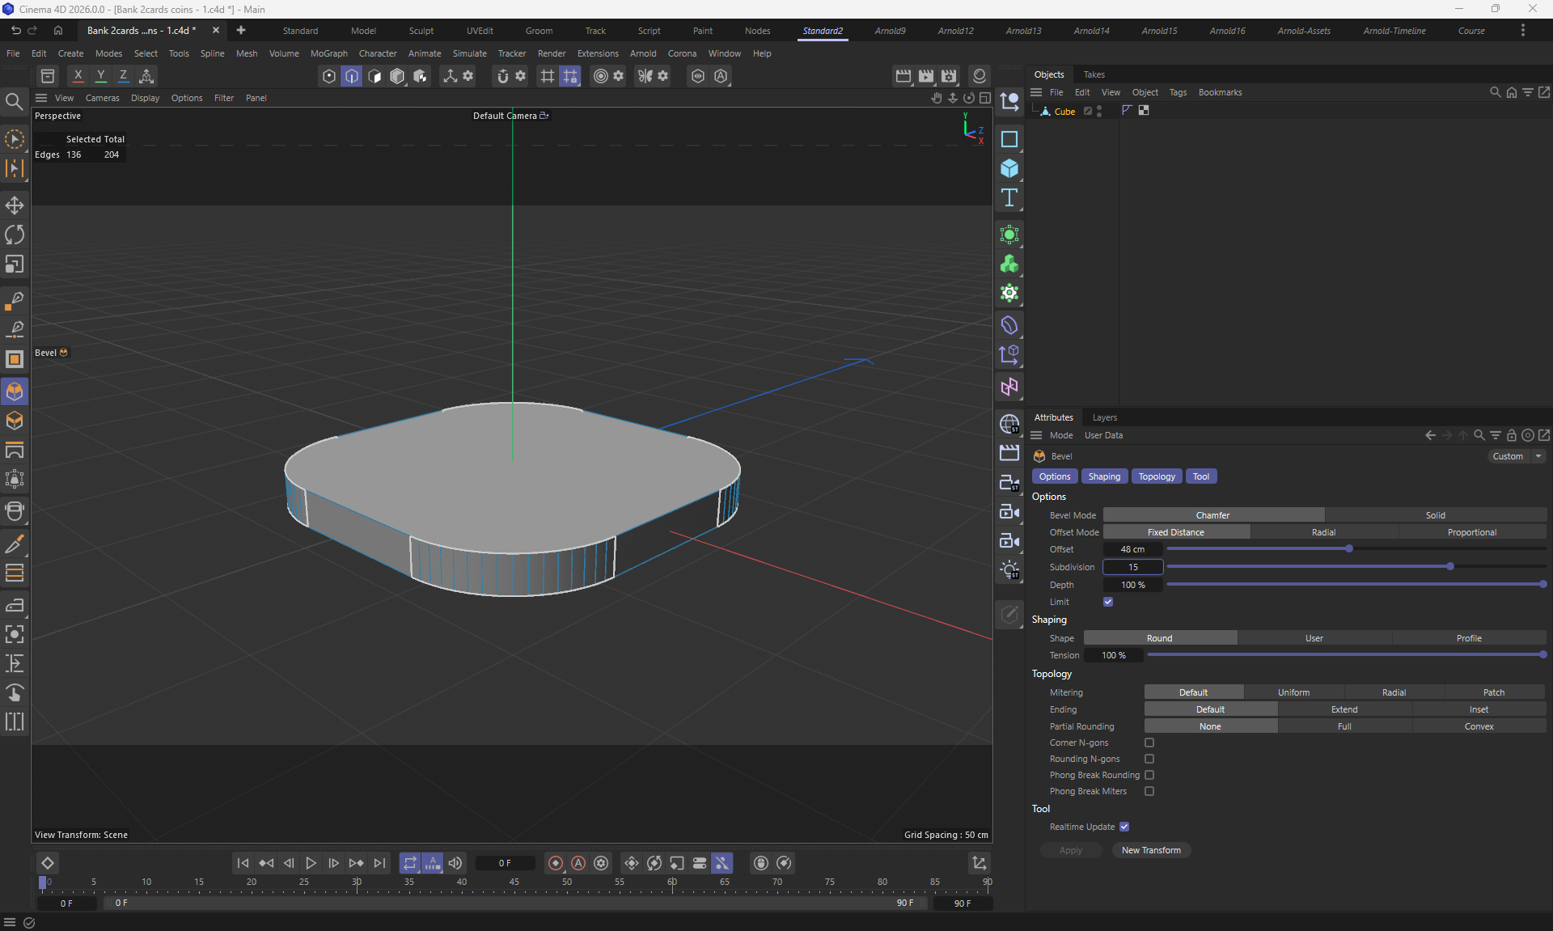Select the Scale tool in left toolbar
The image size is (1553, 931).
pos(15,264)
